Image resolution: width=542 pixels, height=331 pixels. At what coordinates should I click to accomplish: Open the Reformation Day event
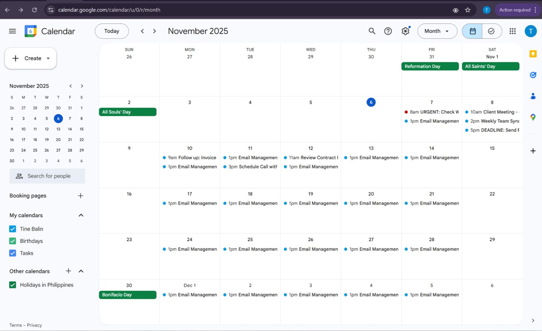click(430, 66)
